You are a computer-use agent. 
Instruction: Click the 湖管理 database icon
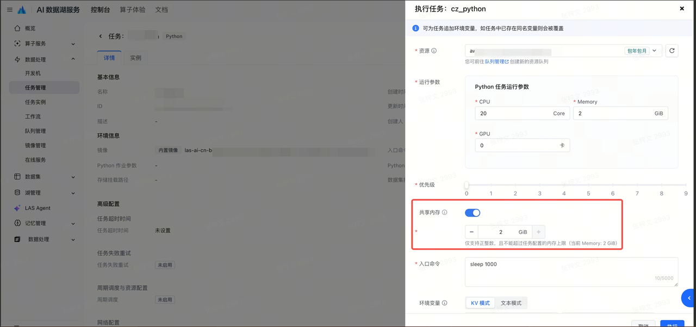pos(17,193)
